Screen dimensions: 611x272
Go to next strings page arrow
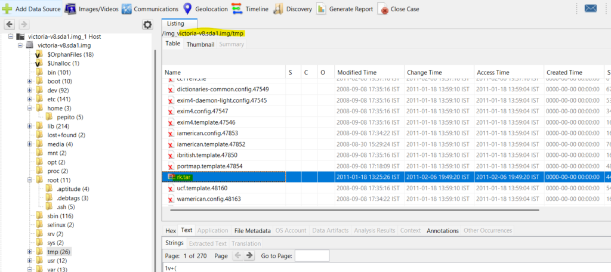point(249,256)
